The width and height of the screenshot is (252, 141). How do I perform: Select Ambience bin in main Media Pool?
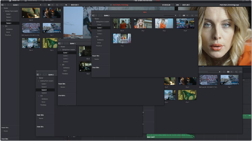(9, 29)
